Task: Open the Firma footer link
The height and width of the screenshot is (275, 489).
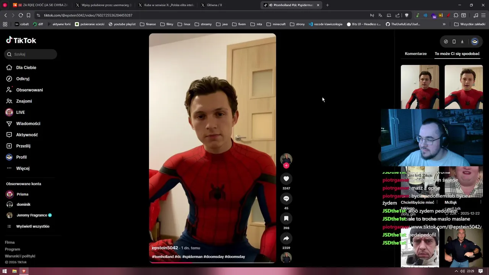Action: (x=10, y=243)
